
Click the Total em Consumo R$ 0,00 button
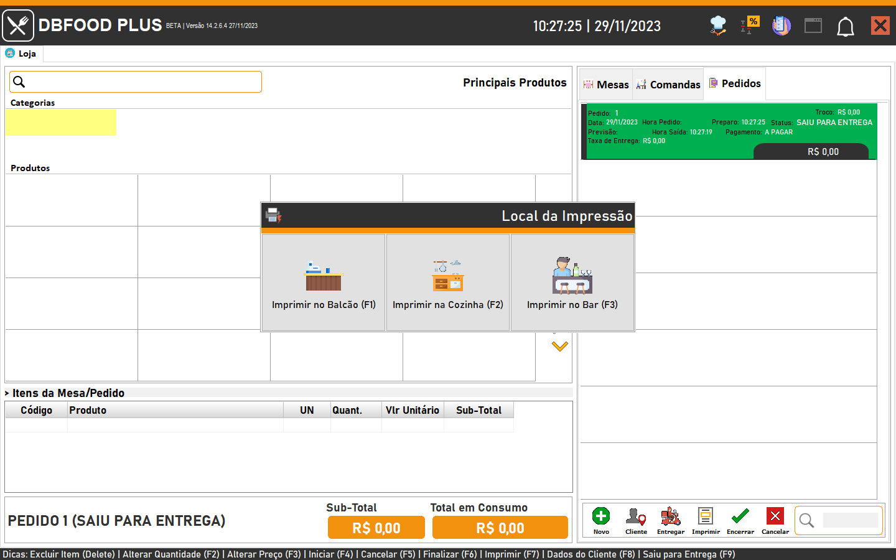tap(500, 528)
